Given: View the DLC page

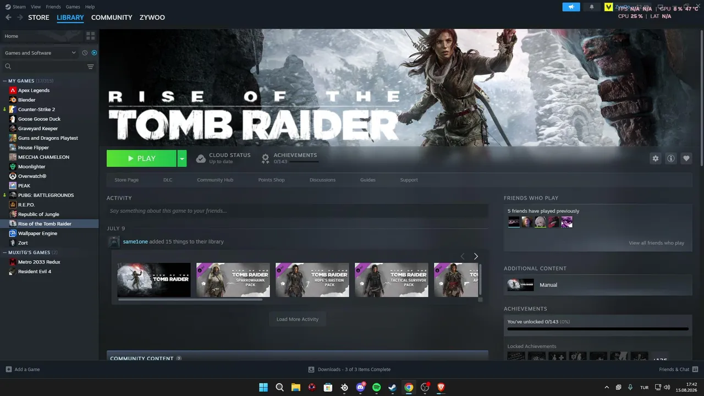Looking at the screenshot, I should (x=168, y=180).
